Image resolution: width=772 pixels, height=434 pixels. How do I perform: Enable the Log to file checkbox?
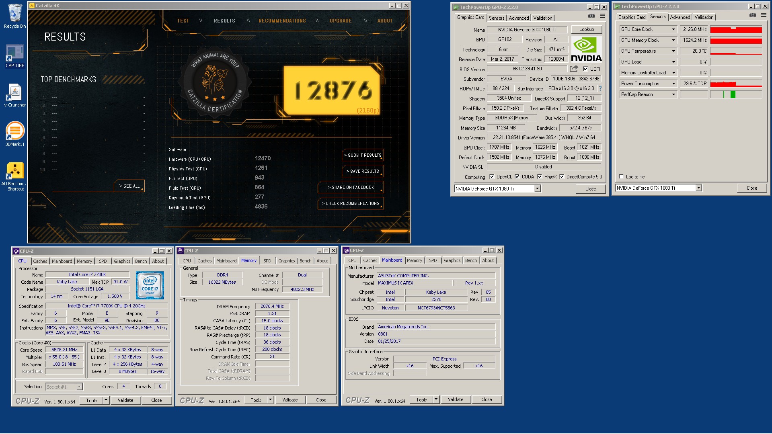click(622, 176)
